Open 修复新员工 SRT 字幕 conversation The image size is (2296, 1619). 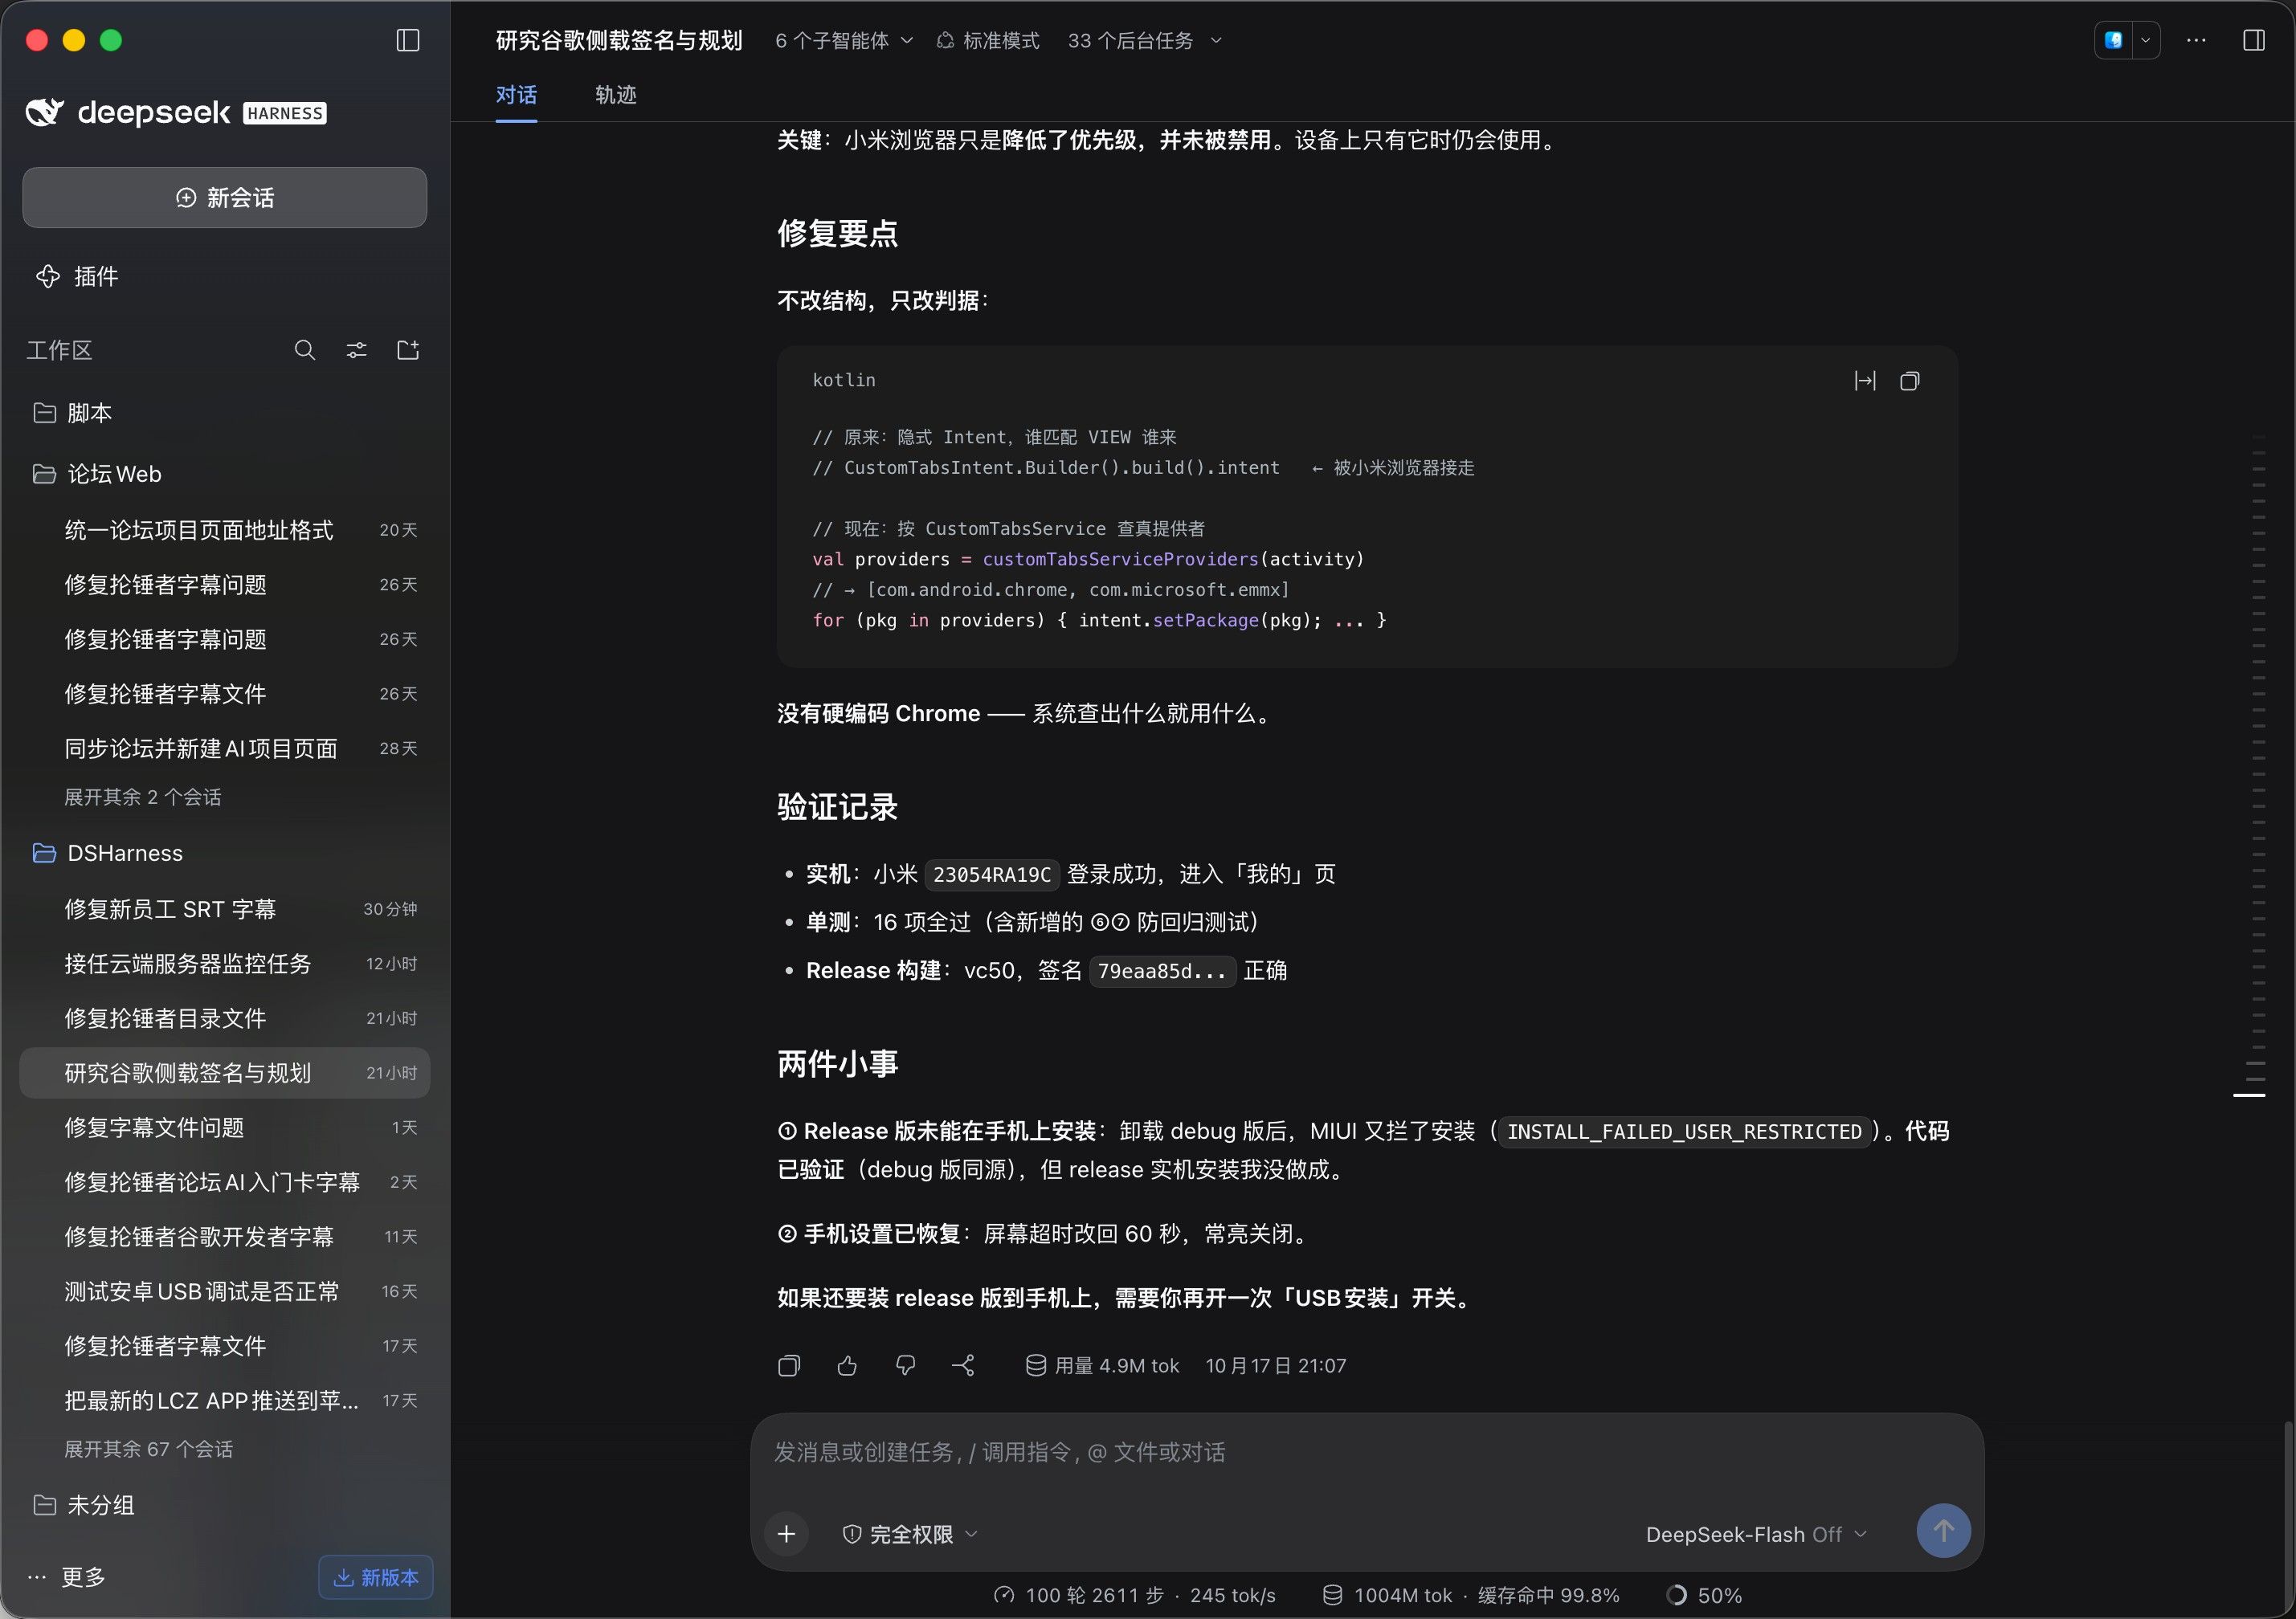225,908
